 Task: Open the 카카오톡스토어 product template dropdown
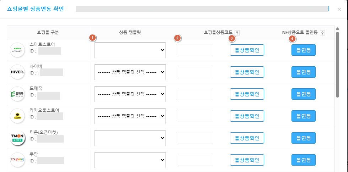130,116
